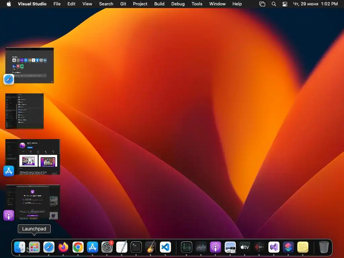Click the date and time in menu bar
344x258 pixels.
coord(315,4)
